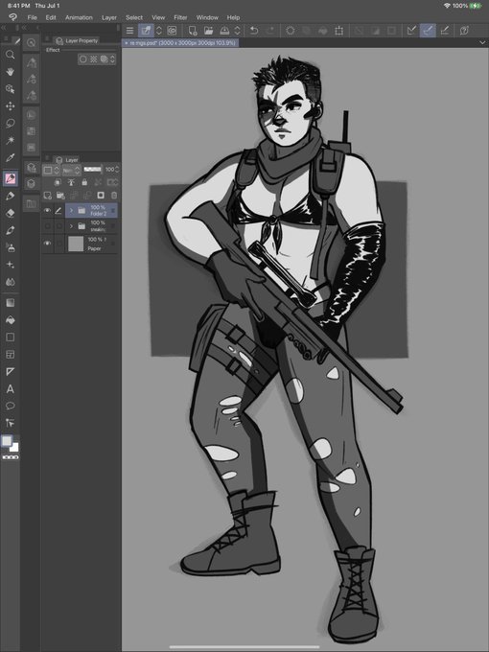The image size is (489, 652).
Task: Toggle Lock layer padlock icon
Action: pos(84,182)
